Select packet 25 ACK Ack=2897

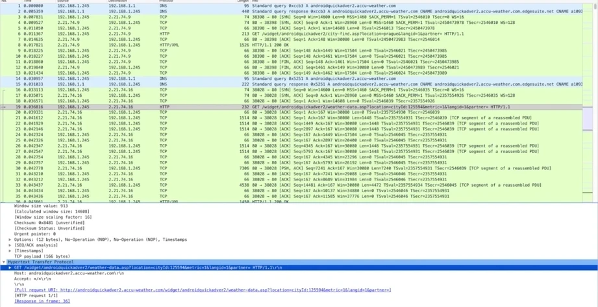292,140
